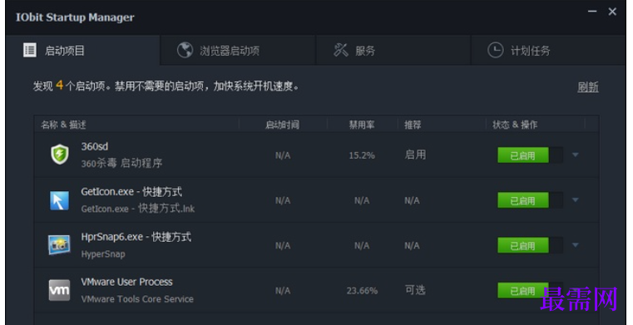633x325 pixels.
Task: Click the list icon for 启动项目
Action: (29, 51)
